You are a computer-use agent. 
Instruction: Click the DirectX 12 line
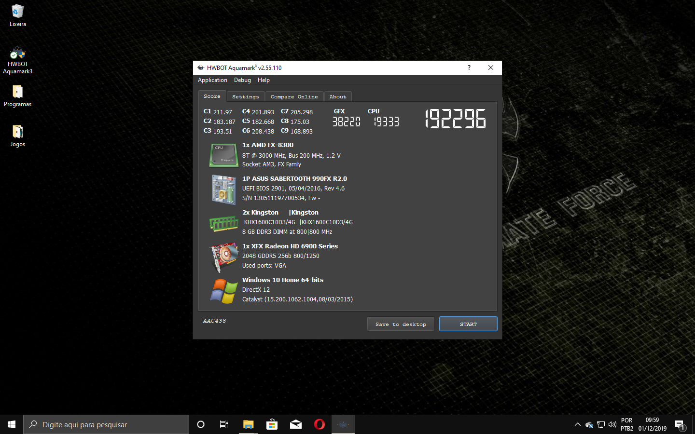[256, 289]
